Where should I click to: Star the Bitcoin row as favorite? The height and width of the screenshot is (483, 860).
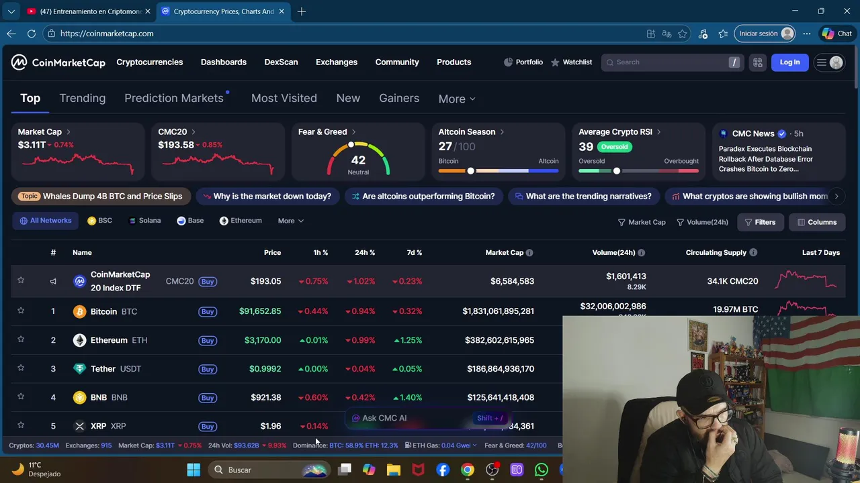21,311
